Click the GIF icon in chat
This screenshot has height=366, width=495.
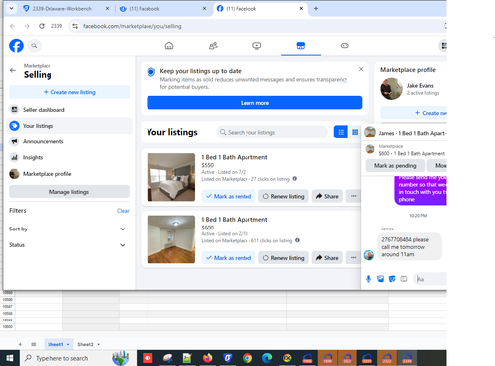tap(404, 279)
